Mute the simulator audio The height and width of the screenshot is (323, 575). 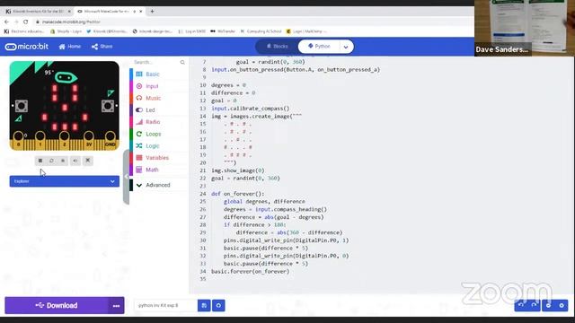click(75, 161)
